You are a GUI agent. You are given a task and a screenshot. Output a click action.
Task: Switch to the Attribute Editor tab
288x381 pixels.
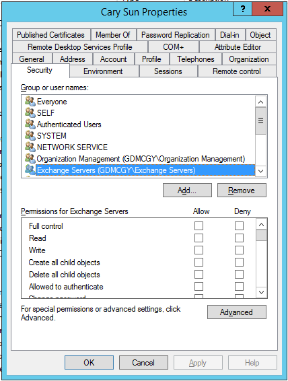coord(238,47)
